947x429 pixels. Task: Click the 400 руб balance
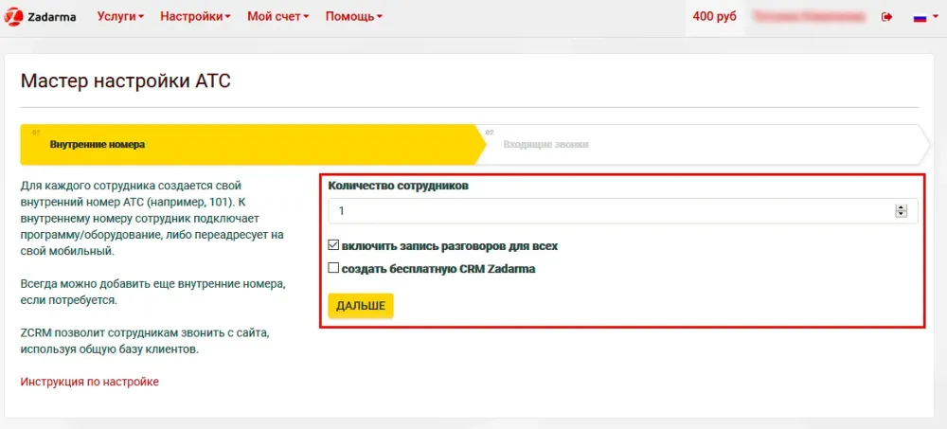714,17
